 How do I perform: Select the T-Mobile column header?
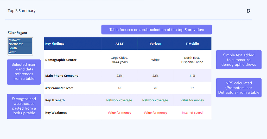(192, 44)
